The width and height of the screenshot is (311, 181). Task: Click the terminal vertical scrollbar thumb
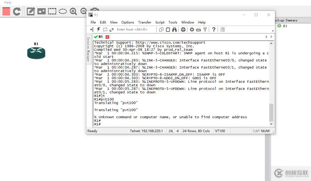[x=271, y=112]
